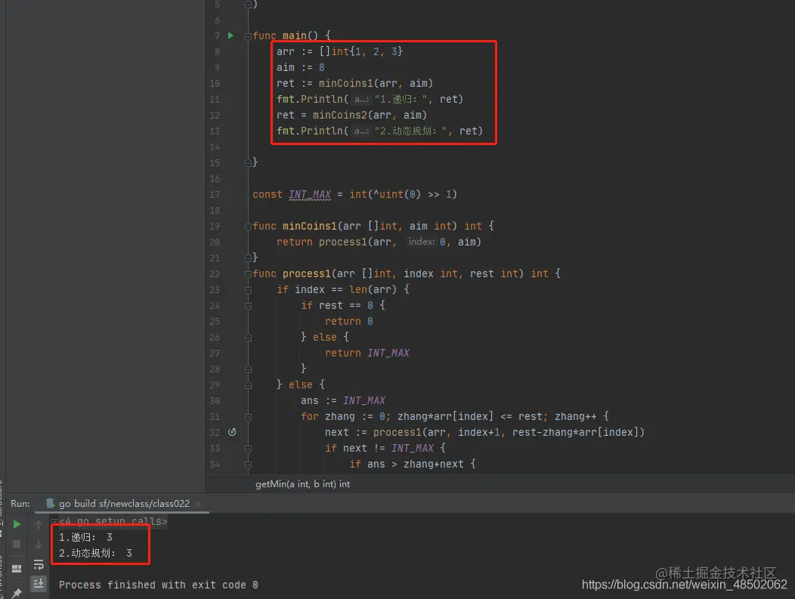Click console output line 1.递归: 3
Viewport: 795px width, 599px height.
pos(85,537)
